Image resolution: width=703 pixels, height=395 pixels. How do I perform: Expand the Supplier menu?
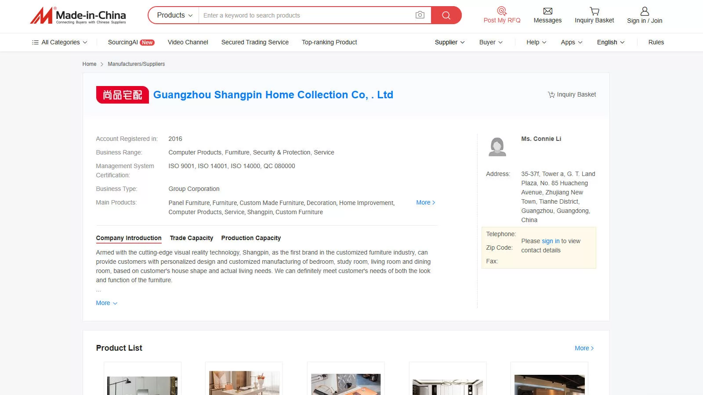coord(449,43)
